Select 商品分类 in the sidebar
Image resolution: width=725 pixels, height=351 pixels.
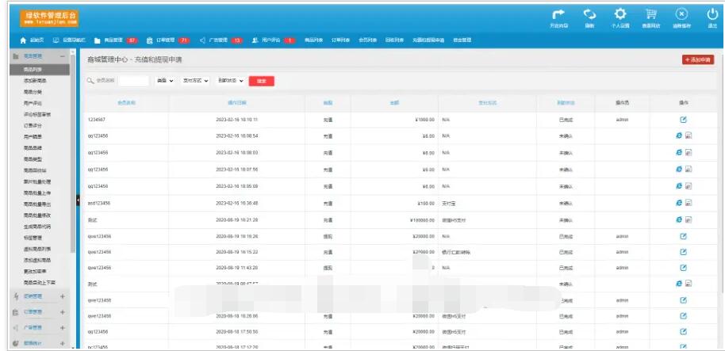point(33,92)
